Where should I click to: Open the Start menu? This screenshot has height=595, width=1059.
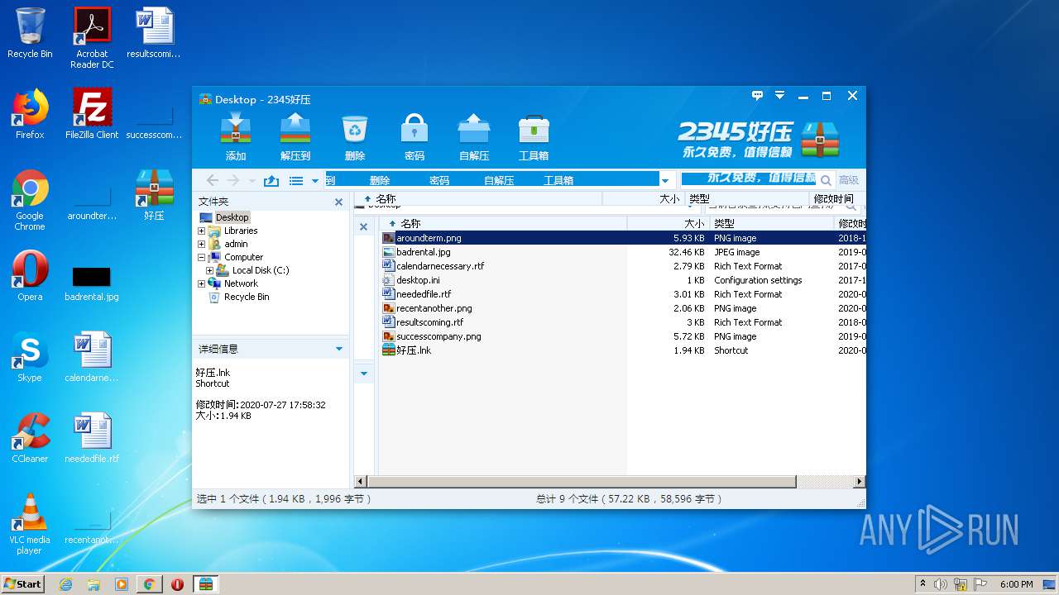[x=23, y=583]
